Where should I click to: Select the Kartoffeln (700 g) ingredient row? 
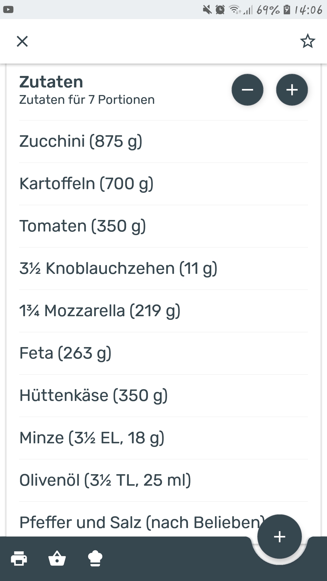pos(86,184)
